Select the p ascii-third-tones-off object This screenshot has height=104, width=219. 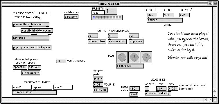click(37, 31)
